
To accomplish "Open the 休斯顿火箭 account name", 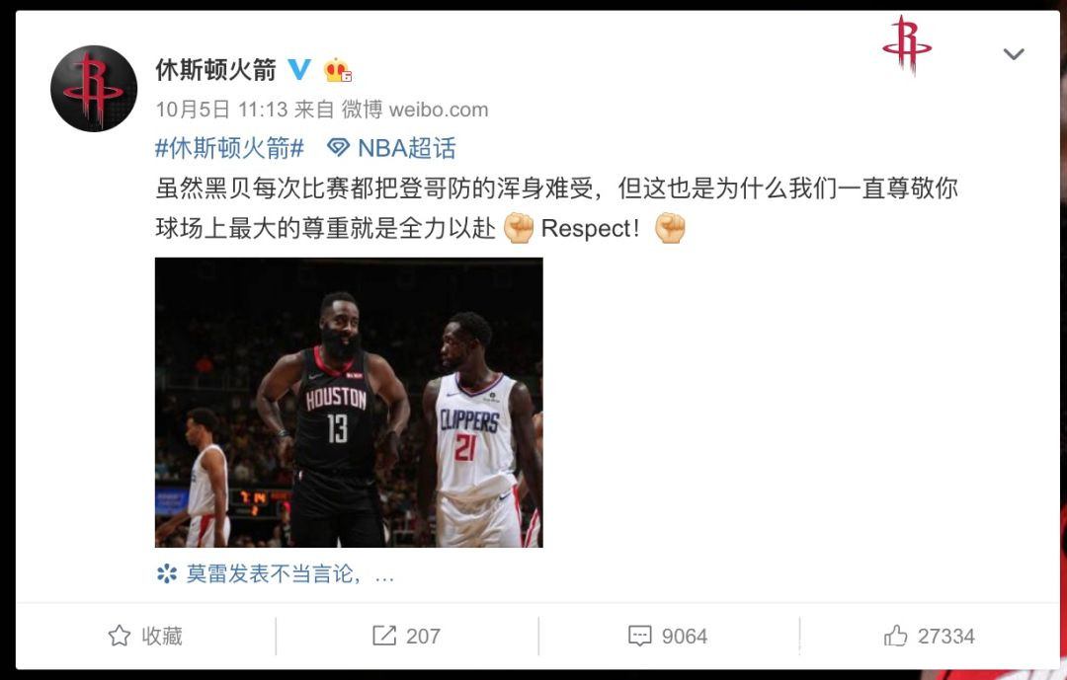I will tap(215, 69).
